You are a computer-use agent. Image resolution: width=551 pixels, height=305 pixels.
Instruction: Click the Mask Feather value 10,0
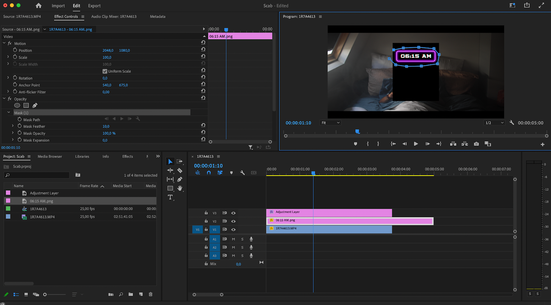[x=106, y=126]
